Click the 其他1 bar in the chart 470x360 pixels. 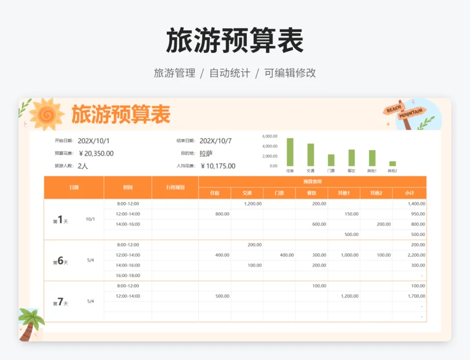click(x=372, y=158)
